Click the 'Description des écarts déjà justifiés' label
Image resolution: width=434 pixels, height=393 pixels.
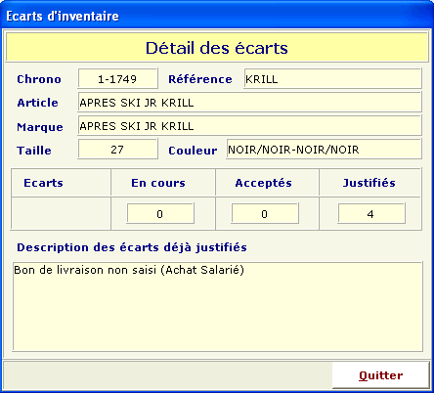click(132, 247)
